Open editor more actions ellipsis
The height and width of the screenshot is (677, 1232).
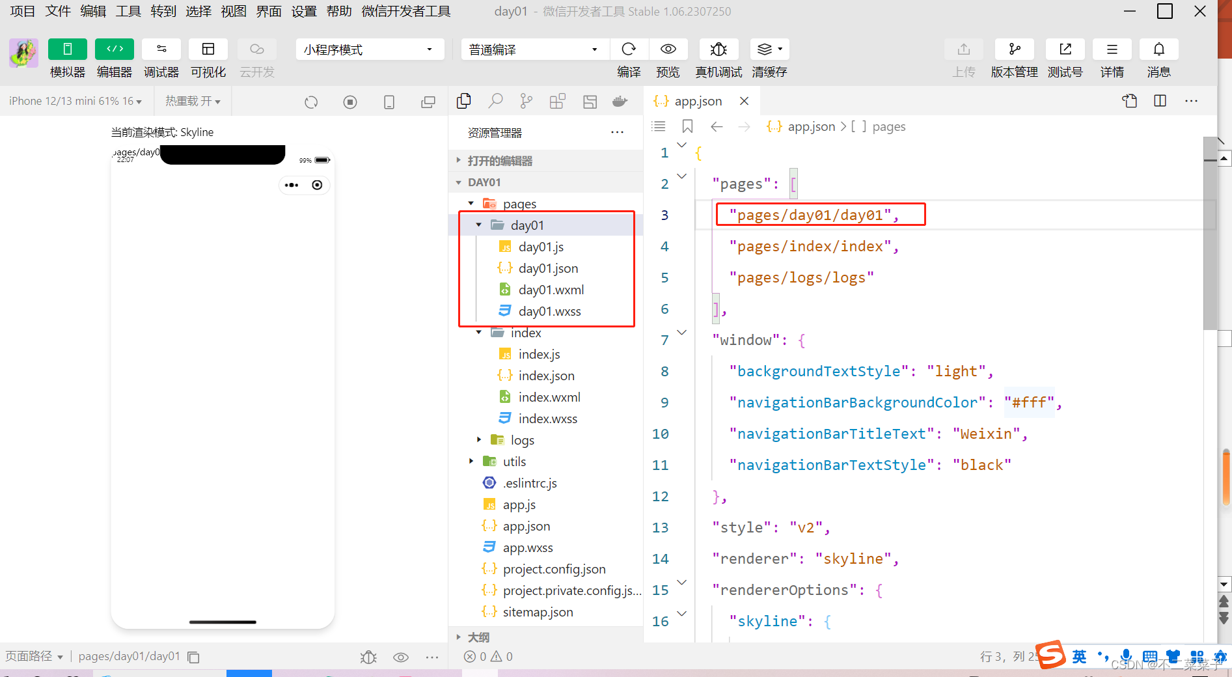[x=1191, y=101]
